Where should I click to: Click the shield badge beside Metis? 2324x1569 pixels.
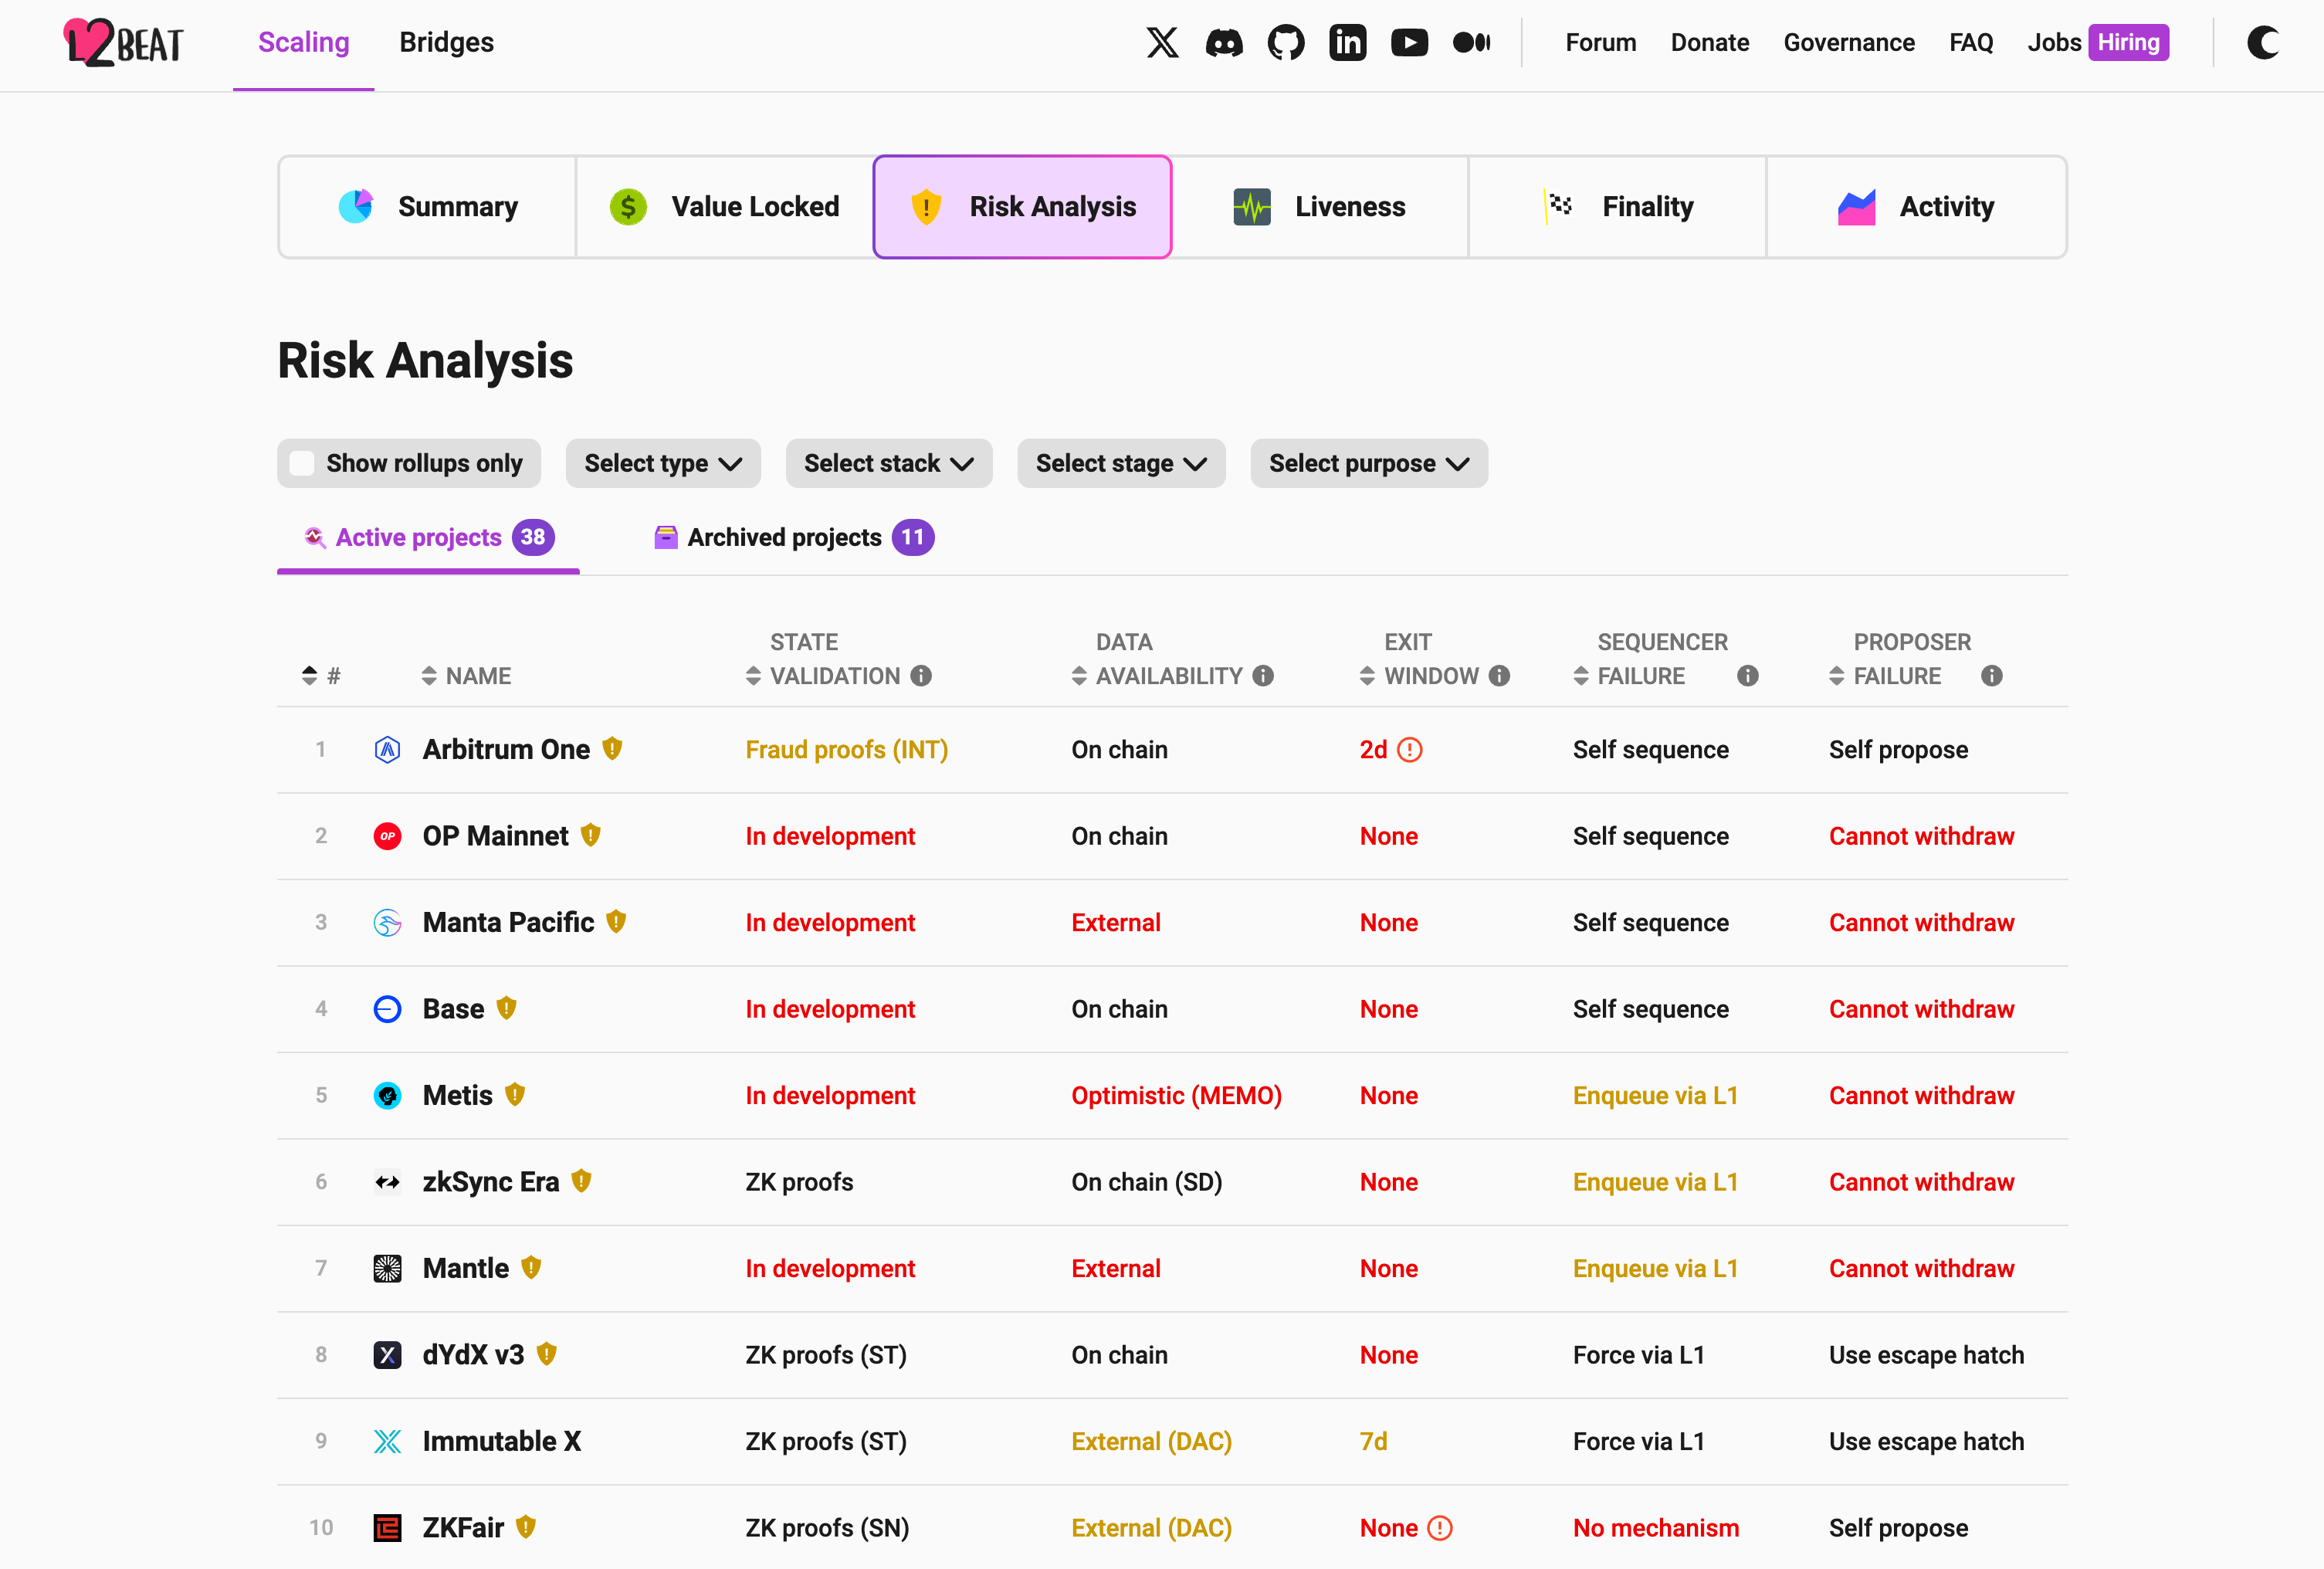point(515,1094)
